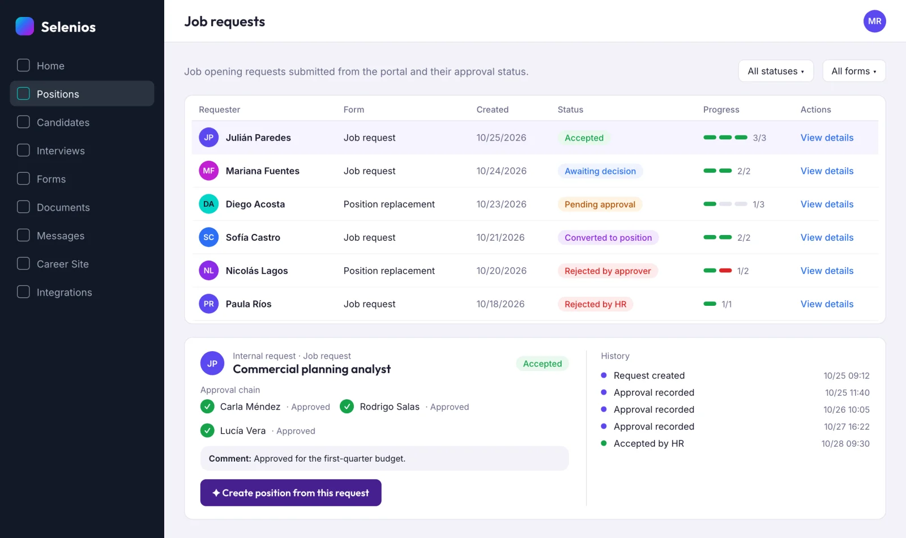Click Diego Acosta's DA avatar
The image size is (906, 538).
208,204
